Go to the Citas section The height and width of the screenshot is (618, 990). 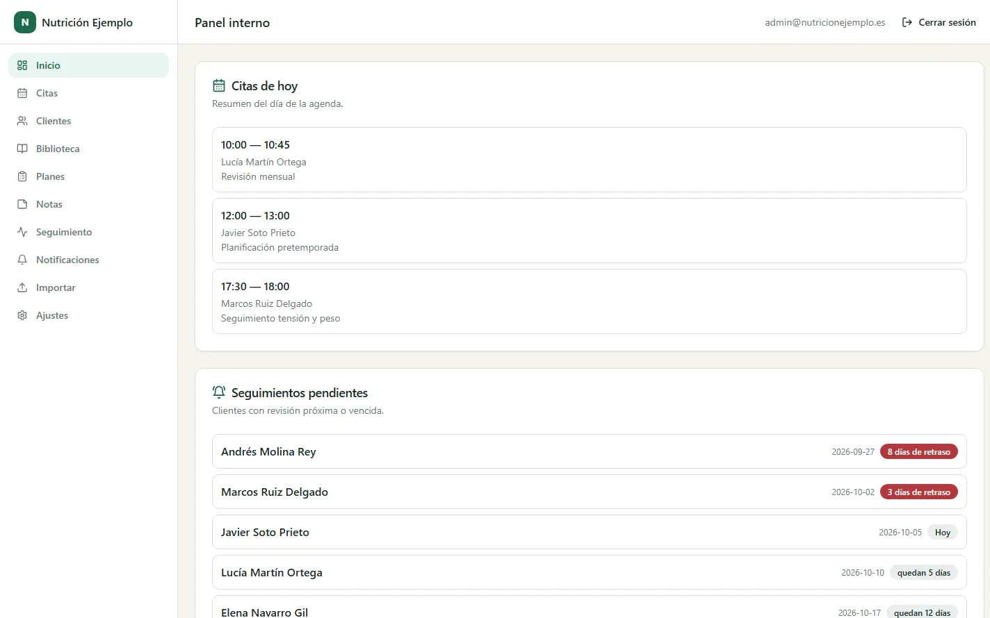[88, 93]
